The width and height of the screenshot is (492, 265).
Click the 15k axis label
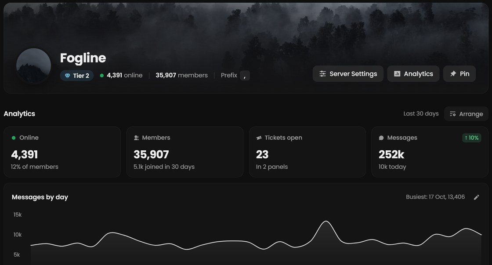point(18,215)
